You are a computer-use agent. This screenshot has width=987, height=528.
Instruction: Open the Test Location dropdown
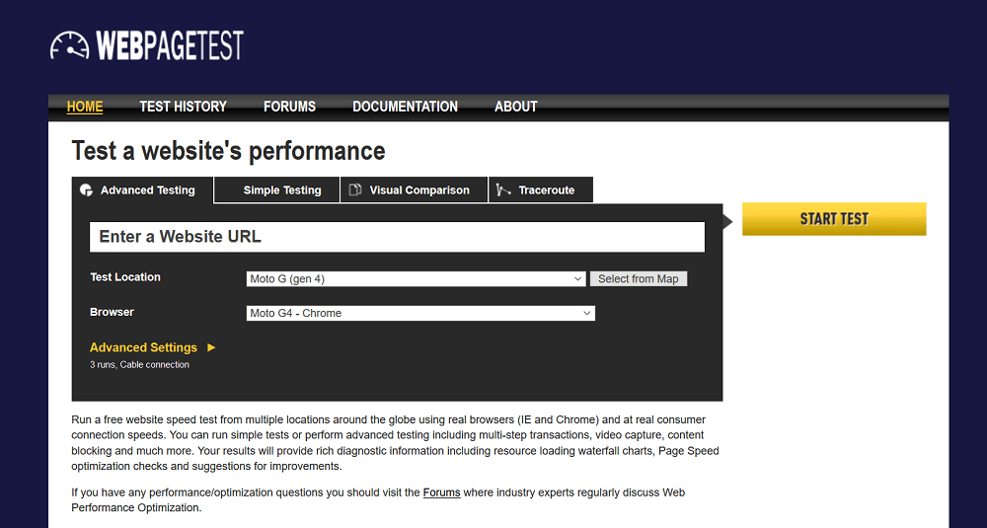417,278
